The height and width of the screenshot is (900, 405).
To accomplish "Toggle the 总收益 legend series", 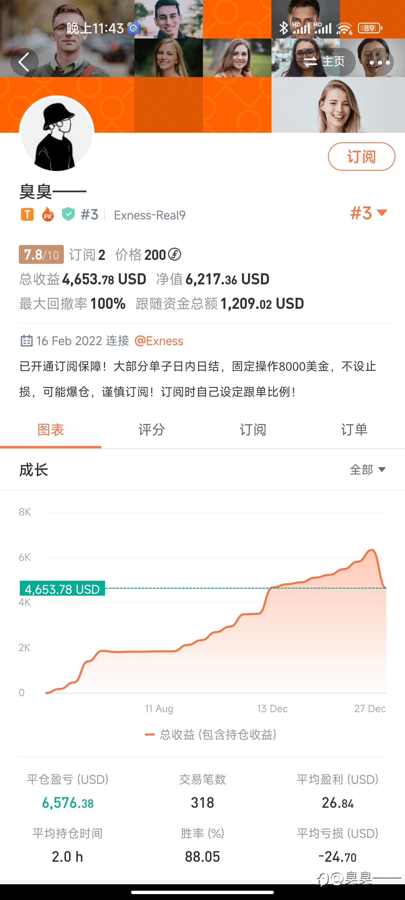I will tap(210, 734).
